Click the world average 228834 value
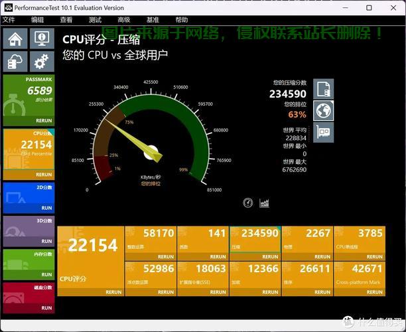This screenshot has width=406, height=332. point(296,138)
